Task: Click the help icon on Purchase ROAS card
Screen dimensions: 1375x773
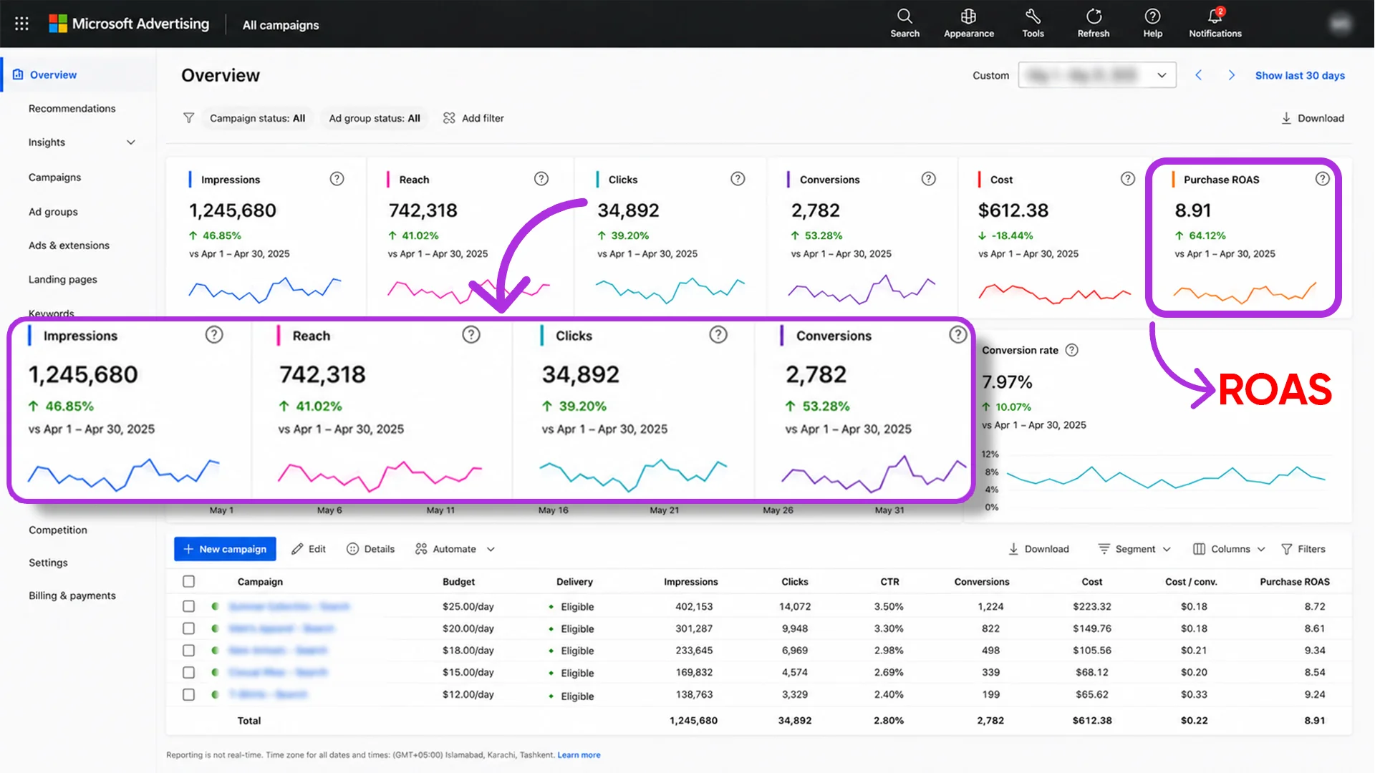Action: [x=1322, y=179]
